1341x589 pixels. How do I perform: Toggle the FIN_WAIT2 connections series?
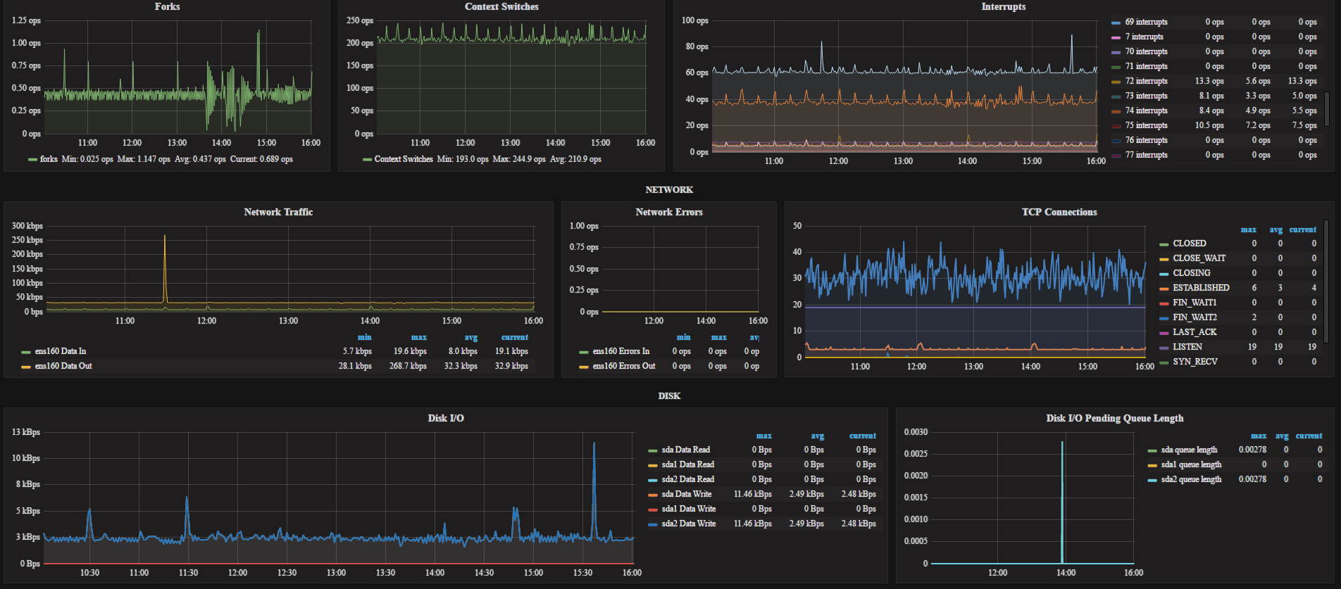[1195, 317]
